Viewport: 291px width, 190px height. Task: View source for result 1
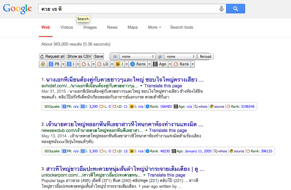217,106
